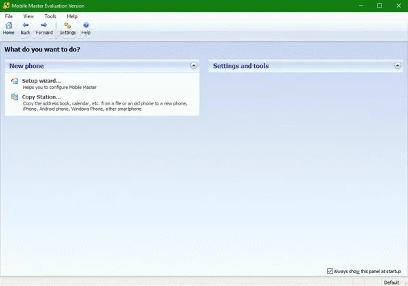Click 'Helps you to configure Mobile Master' text
This screenshot has height=286, width=408.
(60, 88)
